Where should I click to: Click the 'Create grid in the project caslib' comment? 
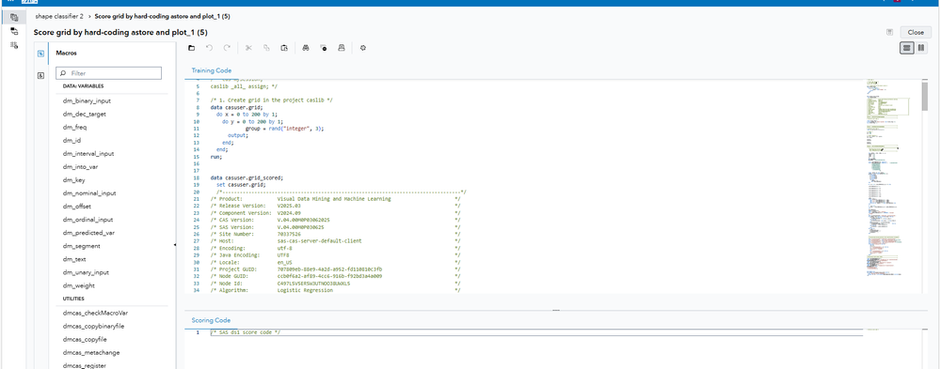tap(272, 100)
